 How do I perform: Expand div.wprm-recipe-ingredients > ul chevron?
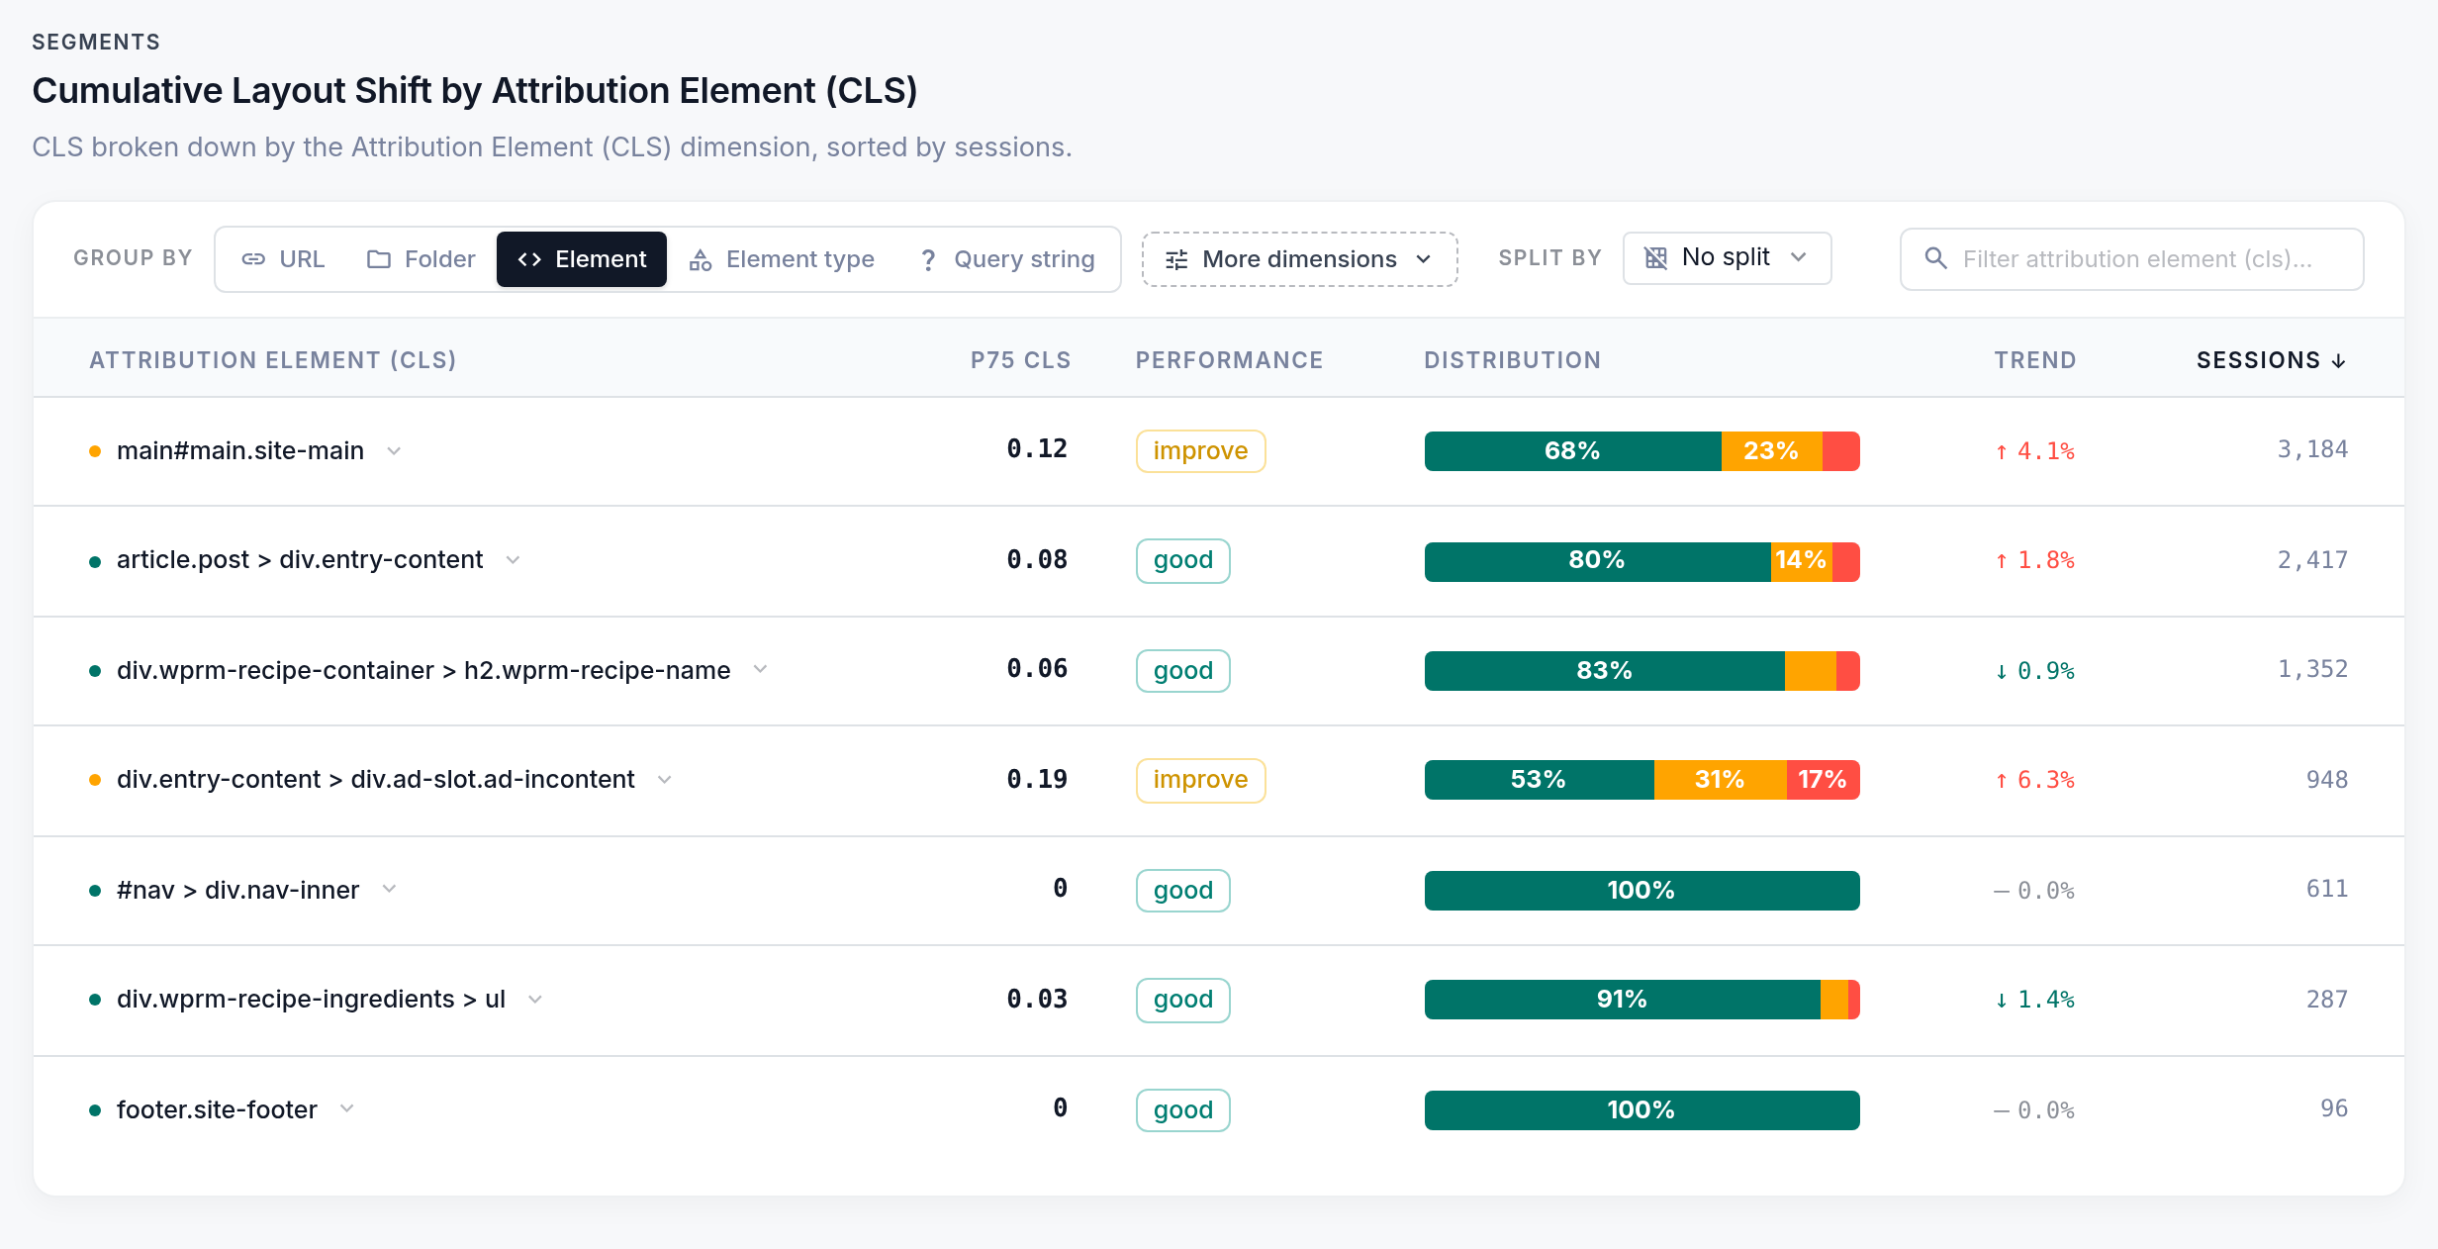(535, 1000)
